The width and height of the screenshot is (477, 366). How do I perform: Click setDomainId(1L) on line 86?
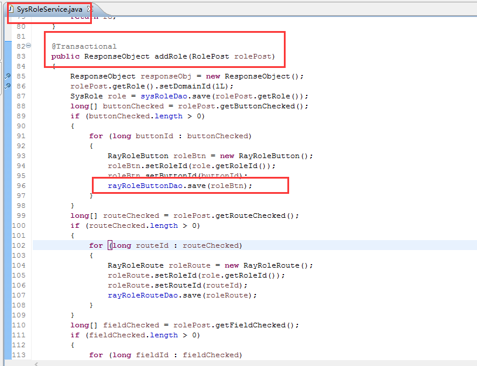pyautogui.click(x=194, y=86)
